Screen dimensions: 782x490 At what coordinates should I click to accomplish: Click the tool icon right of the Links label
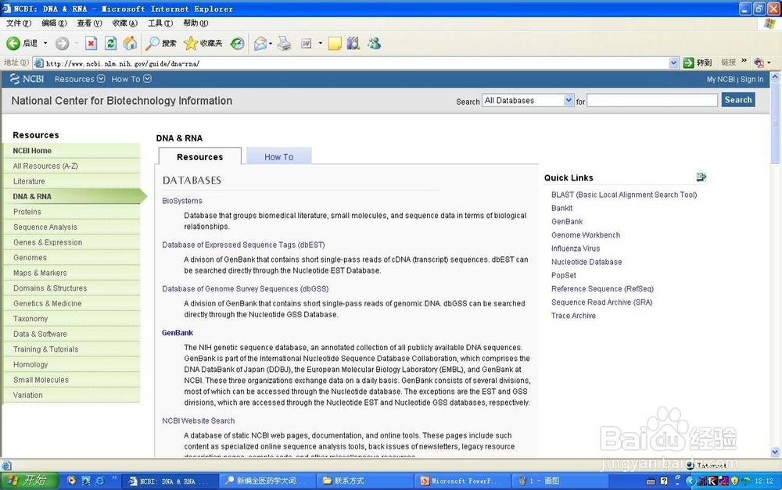(x=759, y=63)
